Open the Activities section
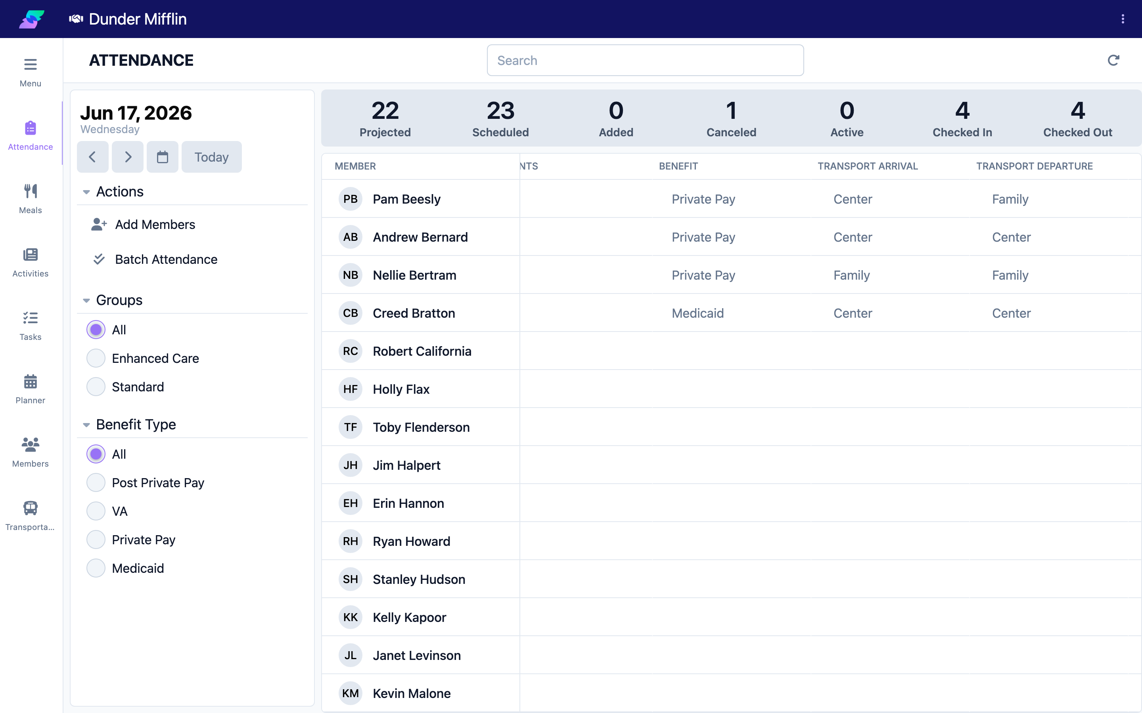Image resolution: width=1142 pixels, height=713 pixels. pos(30,262)
